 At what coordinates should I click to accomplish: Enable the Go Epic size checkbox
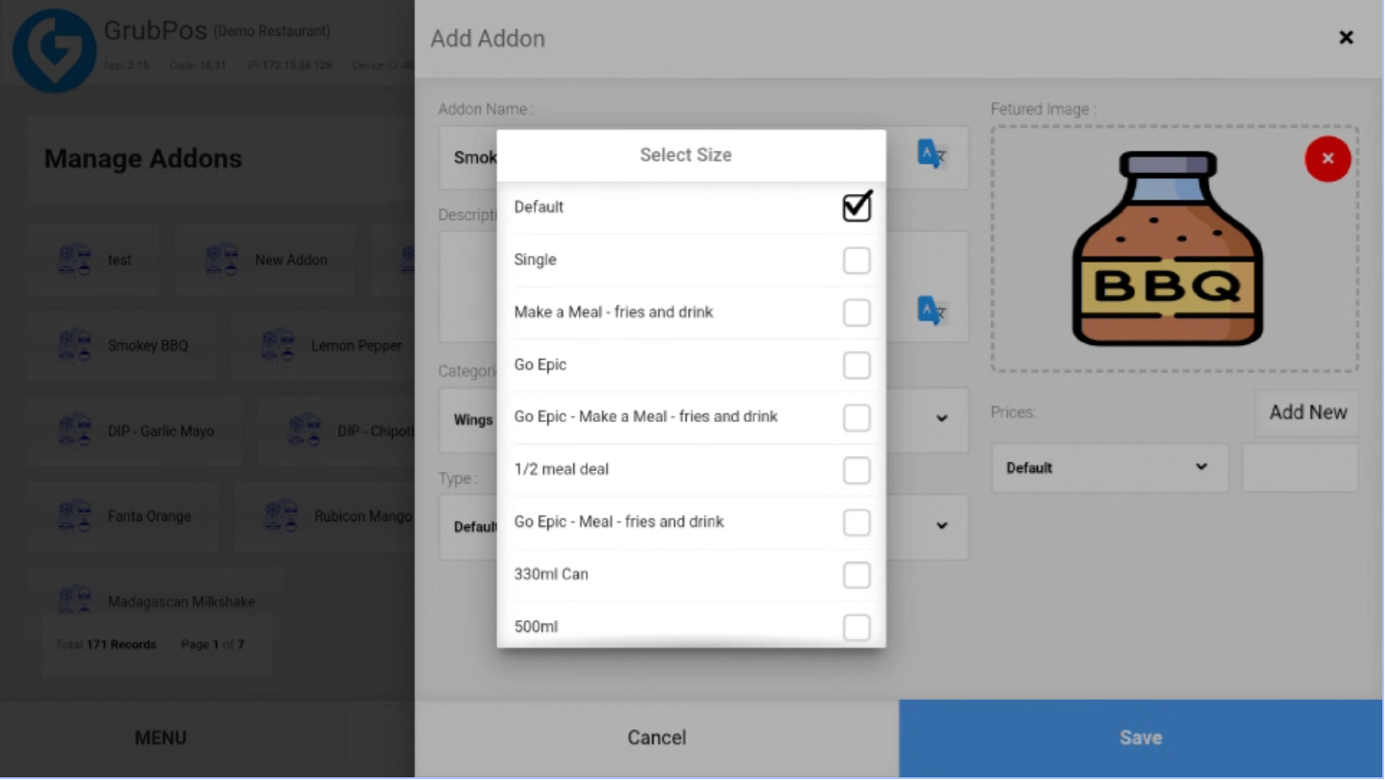(x=856, y=365)
